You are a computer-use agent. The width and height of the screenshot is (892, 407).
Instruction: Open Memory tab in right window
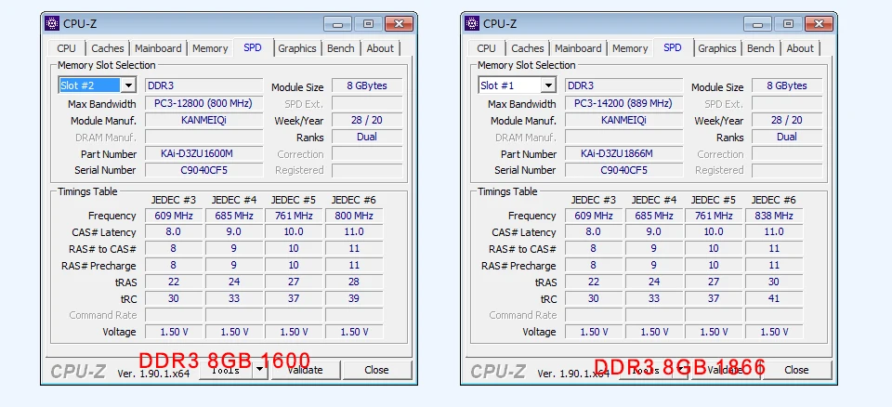tap(630, 48)
